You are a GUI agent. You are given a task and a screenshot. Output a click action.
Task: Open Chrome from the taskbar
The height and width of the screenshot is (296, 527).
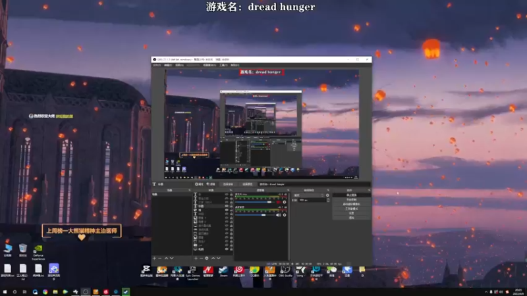point(45,292)
